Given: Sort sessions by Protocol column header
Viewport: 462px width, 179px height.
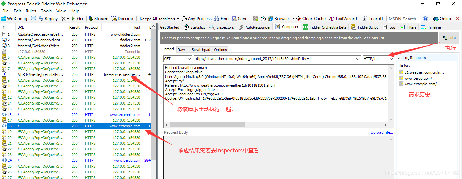Looking at the screenshot, I should pyautogui.click(x=92, y=27).
